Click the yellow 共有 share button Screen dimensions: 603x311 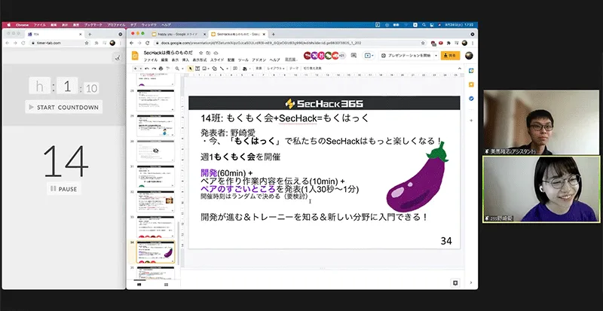450,56
